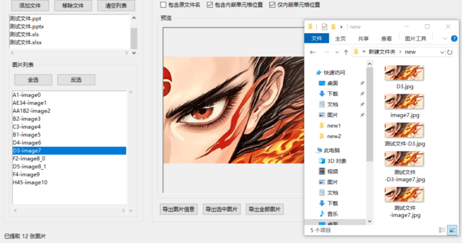Select 测试文件.xlsx in file list

click(69, 42)
